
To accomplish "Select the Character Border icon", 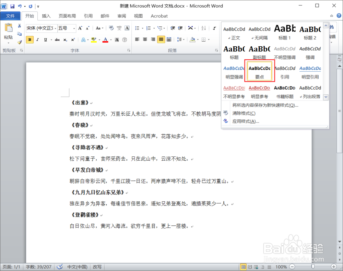I will 127,28.
